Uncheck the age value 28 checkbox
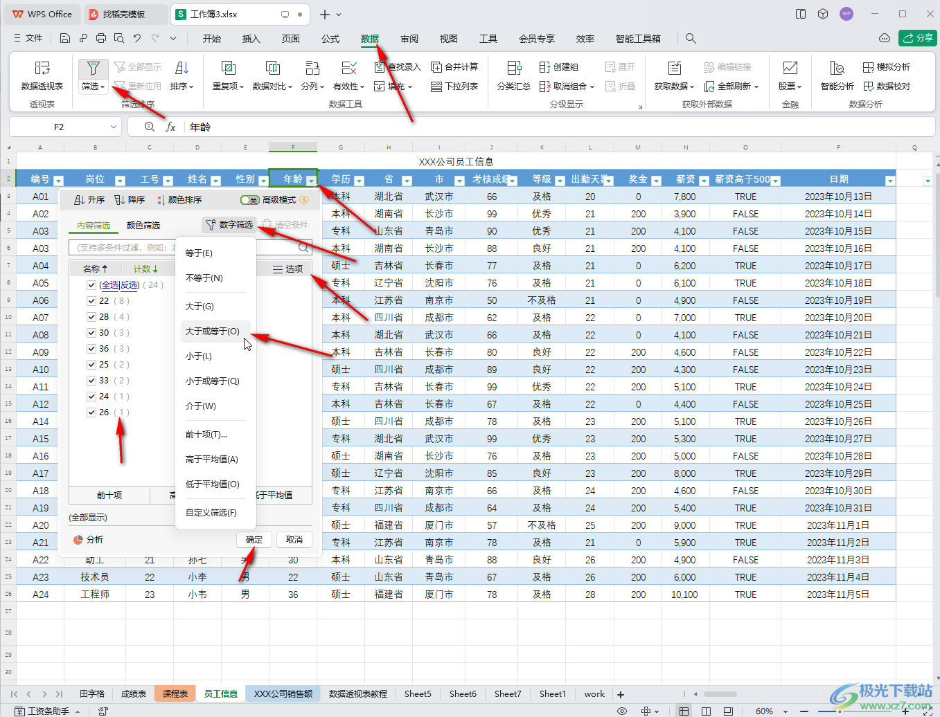The image size is (940, 717). pyautogui.click(x=91, y=317)
